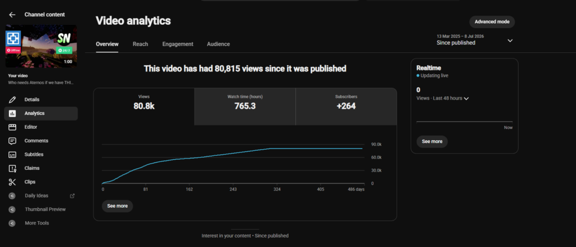Select the Subscribers +264 metric card
The width and height of the screenshot is (576, 247).
pos(346,106)
